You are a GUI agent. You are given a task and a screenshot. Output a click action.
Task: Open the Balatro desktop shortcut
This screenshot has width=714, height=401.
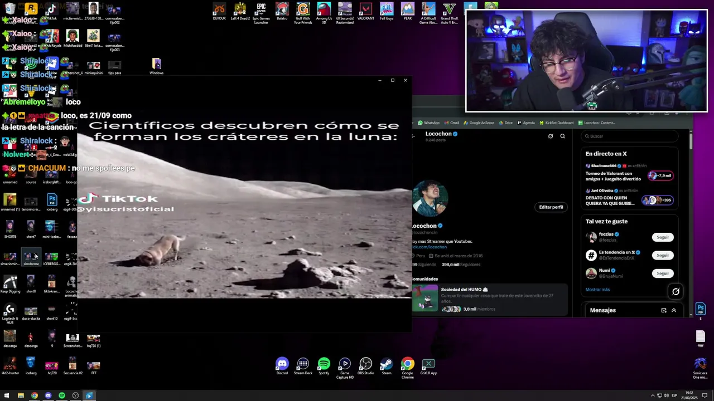282,12
